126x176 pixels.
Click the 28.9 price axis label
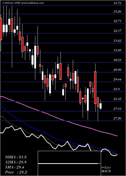[116, 89]
